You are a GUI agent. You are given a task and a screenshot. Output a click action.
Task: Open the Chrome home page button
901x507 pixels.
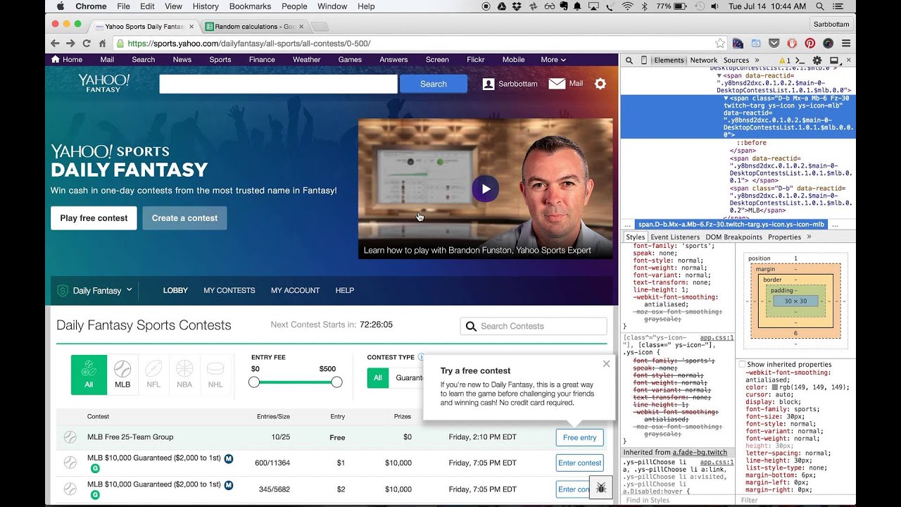102,44
